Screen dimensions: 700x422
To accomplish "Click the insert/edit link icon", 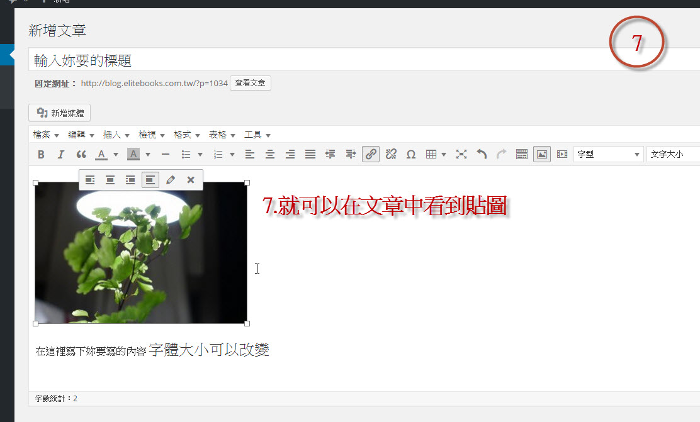I will (x=371, y=154).
